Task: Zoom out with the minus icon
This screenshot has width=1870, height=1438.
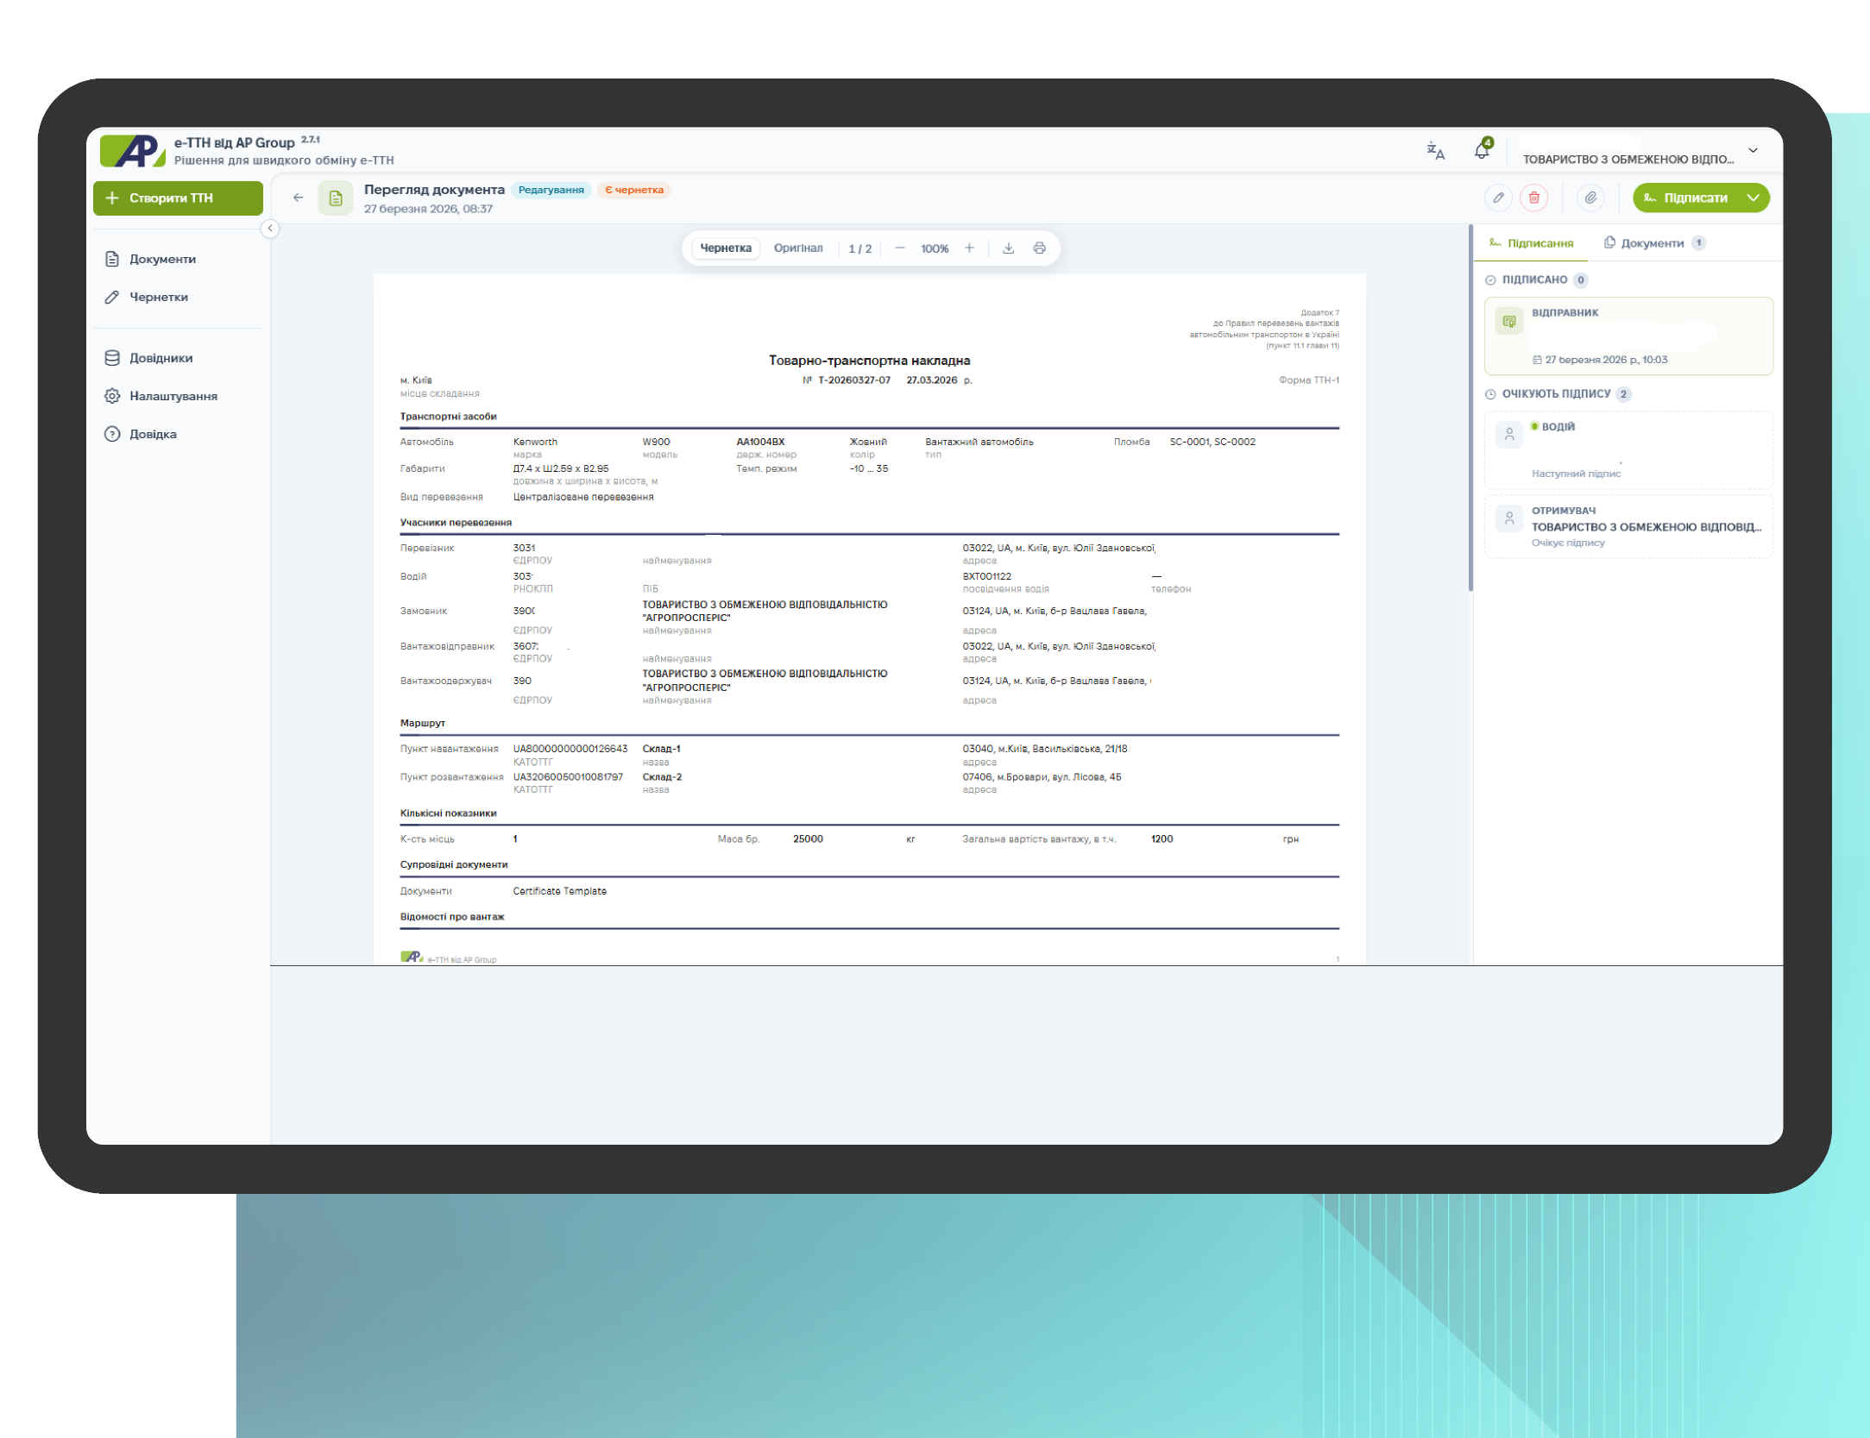Action: pos(899,248)
